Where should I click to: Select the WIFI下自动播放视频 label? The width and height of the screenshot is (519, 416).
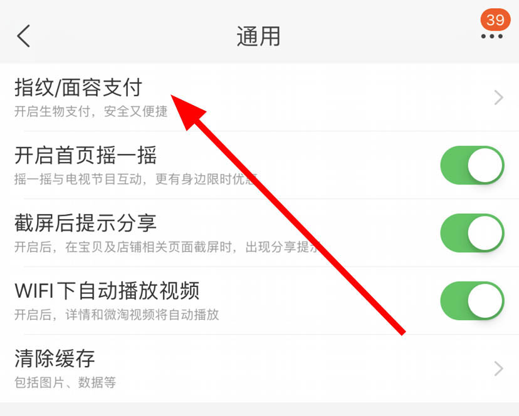tap(107, 291)
